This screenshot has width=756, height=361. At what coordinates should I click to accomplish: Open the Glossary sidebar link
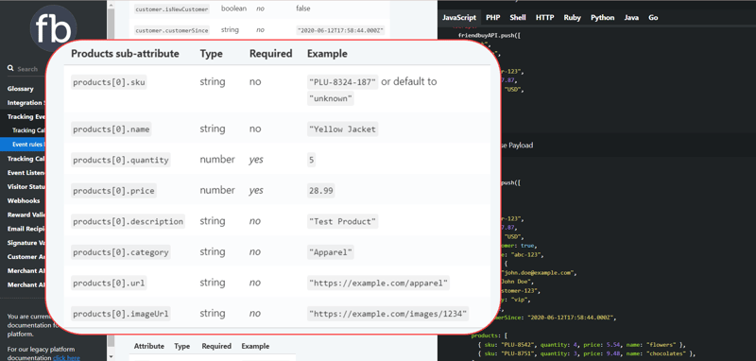pyautogui.click(x=20, y=89)
